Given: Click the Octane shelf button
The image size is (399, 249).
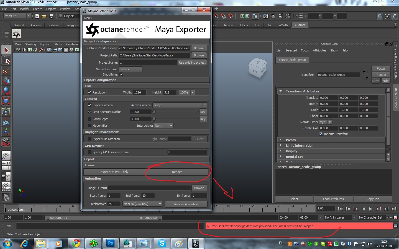Looking at the screenshot, I should pos(16,34).
